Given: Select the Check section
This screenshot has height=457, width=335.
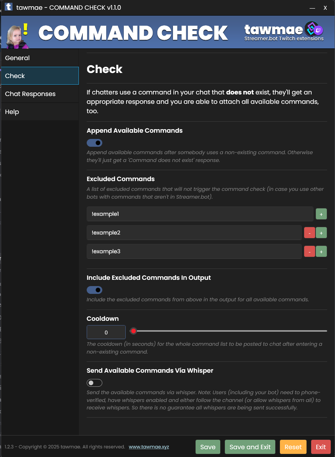Looking at the screenshot, I should click(40, 76).
